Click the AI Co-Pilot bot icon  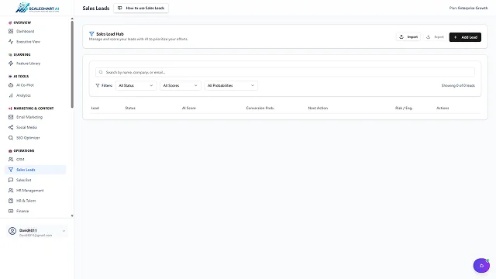pyautogui.click(x=11, y=85)
